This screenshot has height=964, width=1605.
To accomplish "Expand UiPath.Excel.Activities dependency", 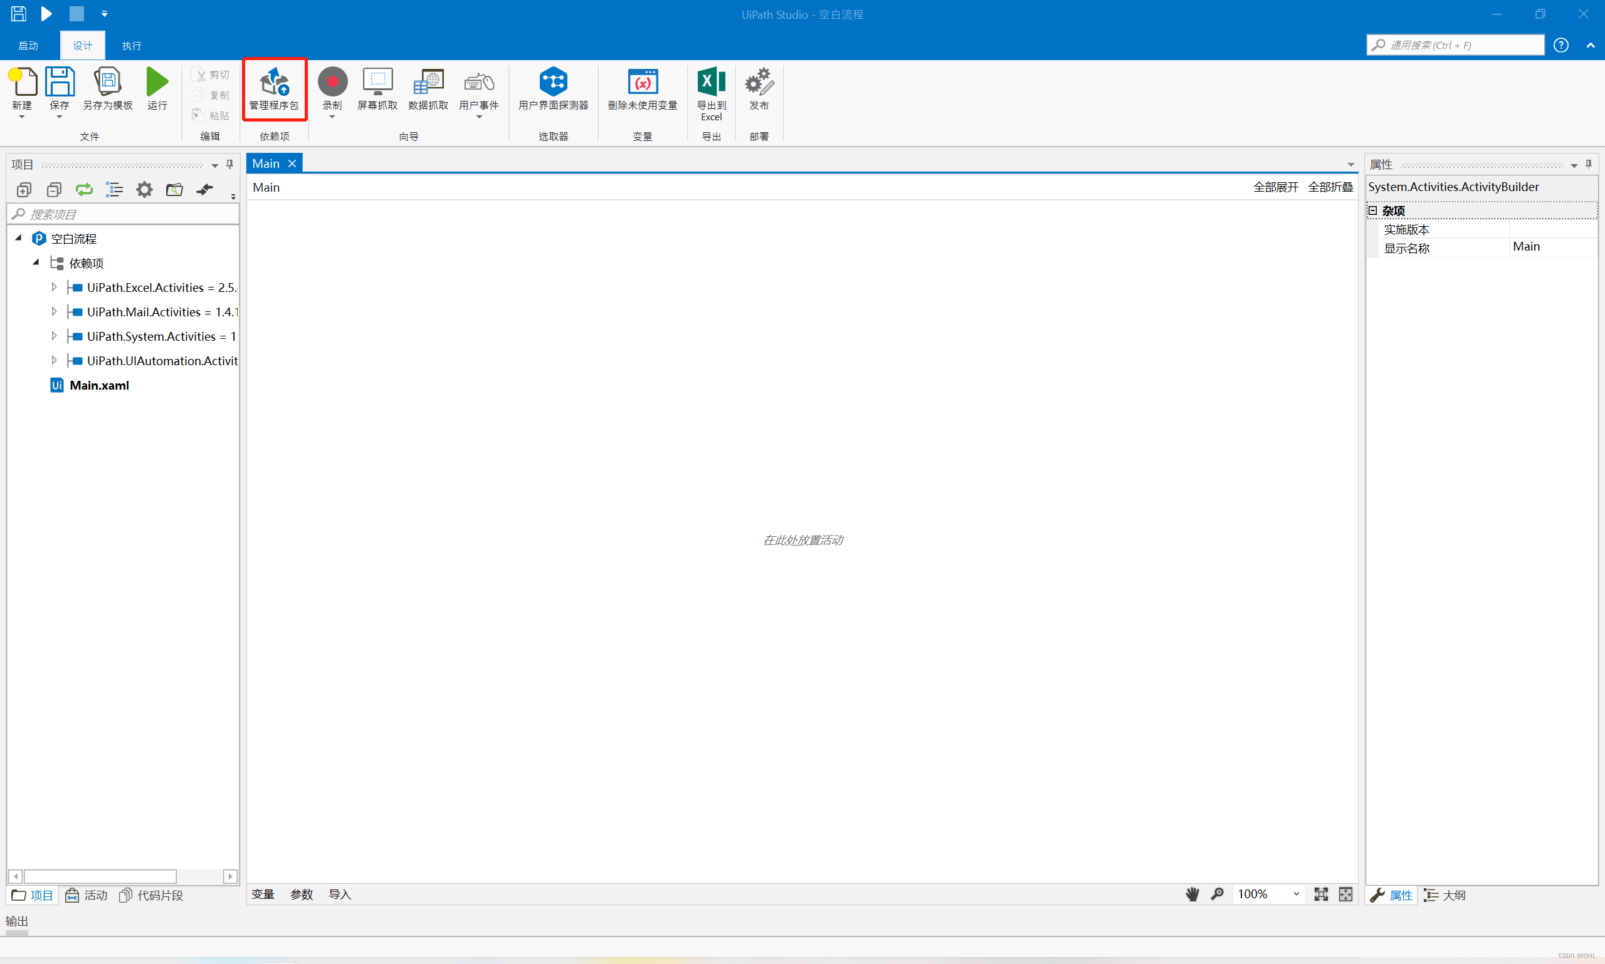I will click(54, 287).
